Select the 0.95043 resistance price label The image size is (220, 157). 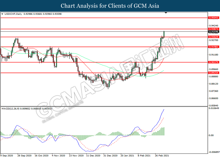click(214, 18)
